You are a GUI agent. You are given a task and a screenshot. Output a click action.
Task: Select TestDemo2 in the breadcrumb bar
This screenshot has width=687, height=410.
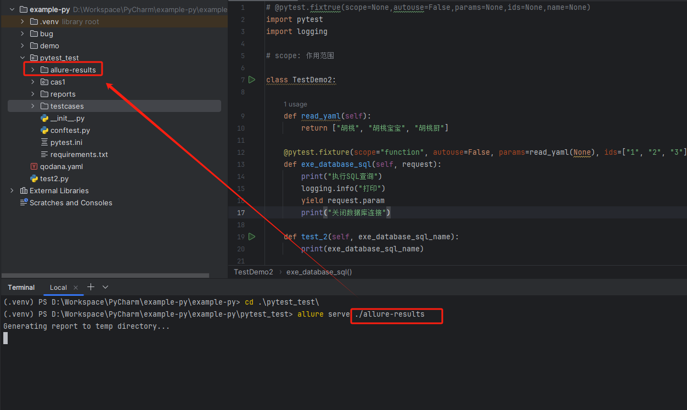coord(254,272)
